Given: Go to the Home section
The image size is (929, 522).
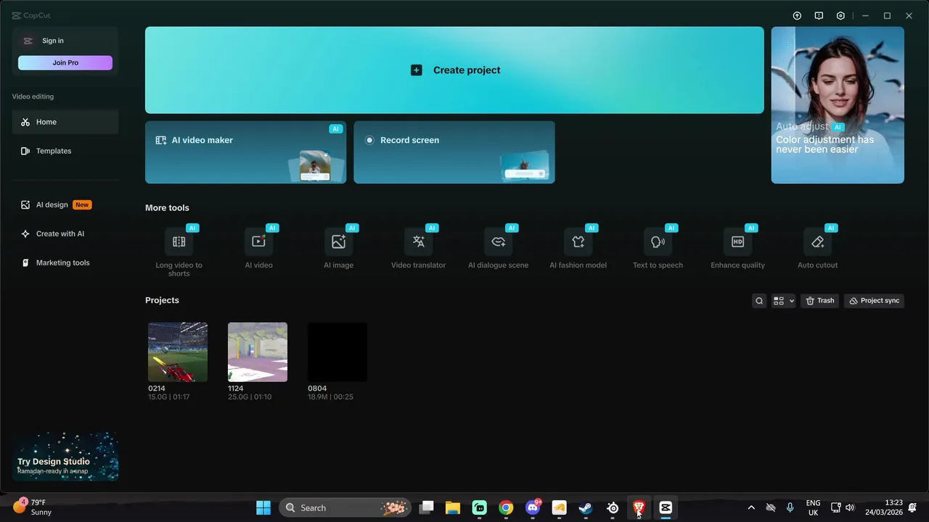Looking at the screenshot, I should 65,122.
